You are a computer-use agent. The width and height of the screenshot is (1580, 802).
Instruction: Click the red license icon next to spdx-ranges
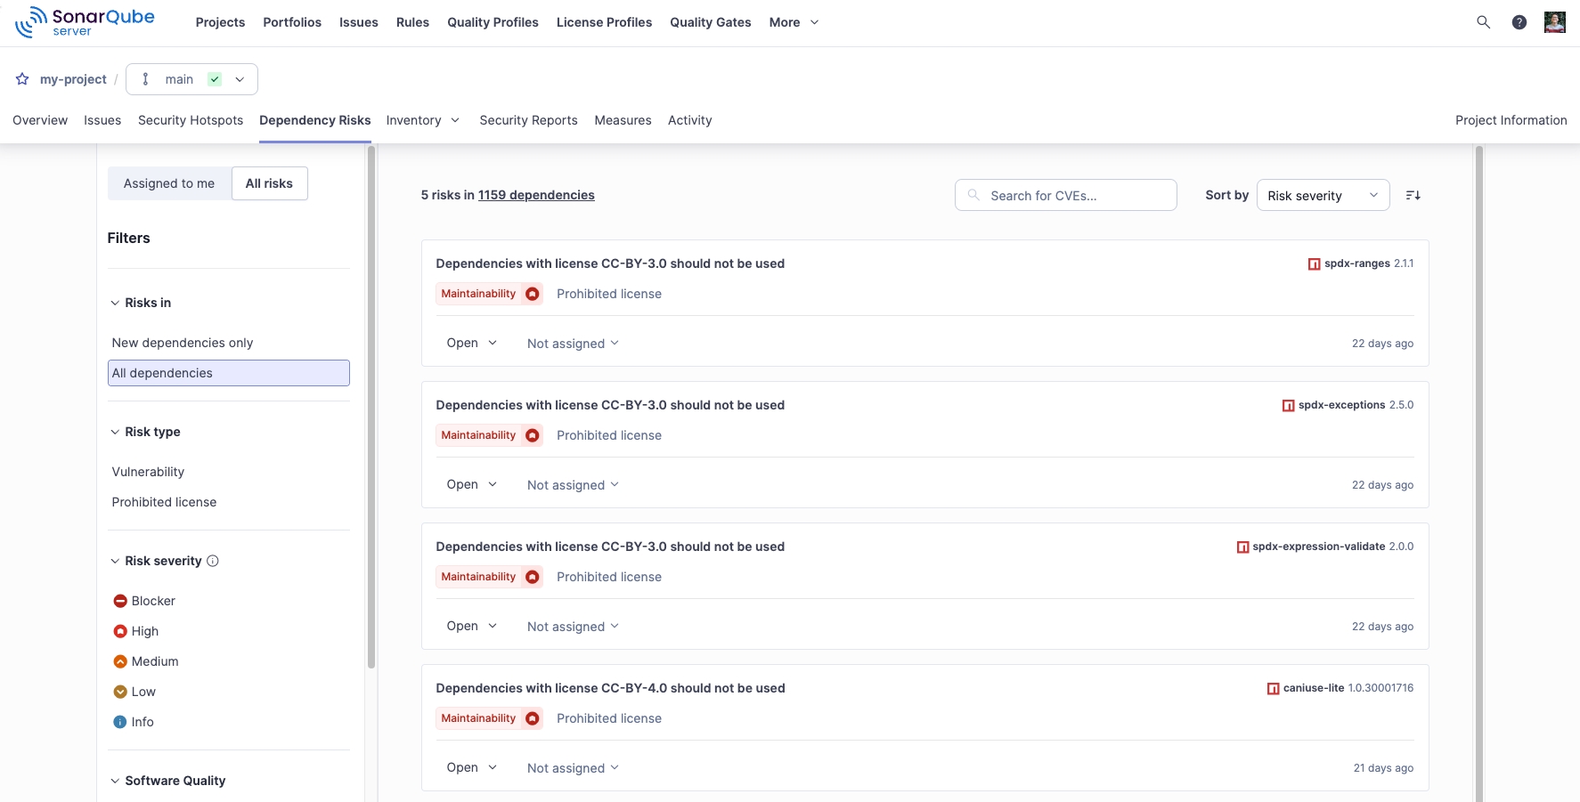point(1314,263)
